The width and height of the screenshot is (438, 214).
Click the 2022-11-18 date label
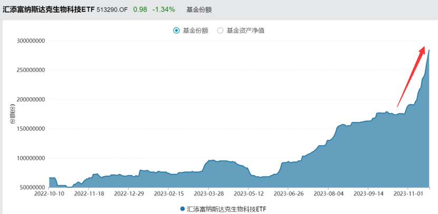[89, 193]
